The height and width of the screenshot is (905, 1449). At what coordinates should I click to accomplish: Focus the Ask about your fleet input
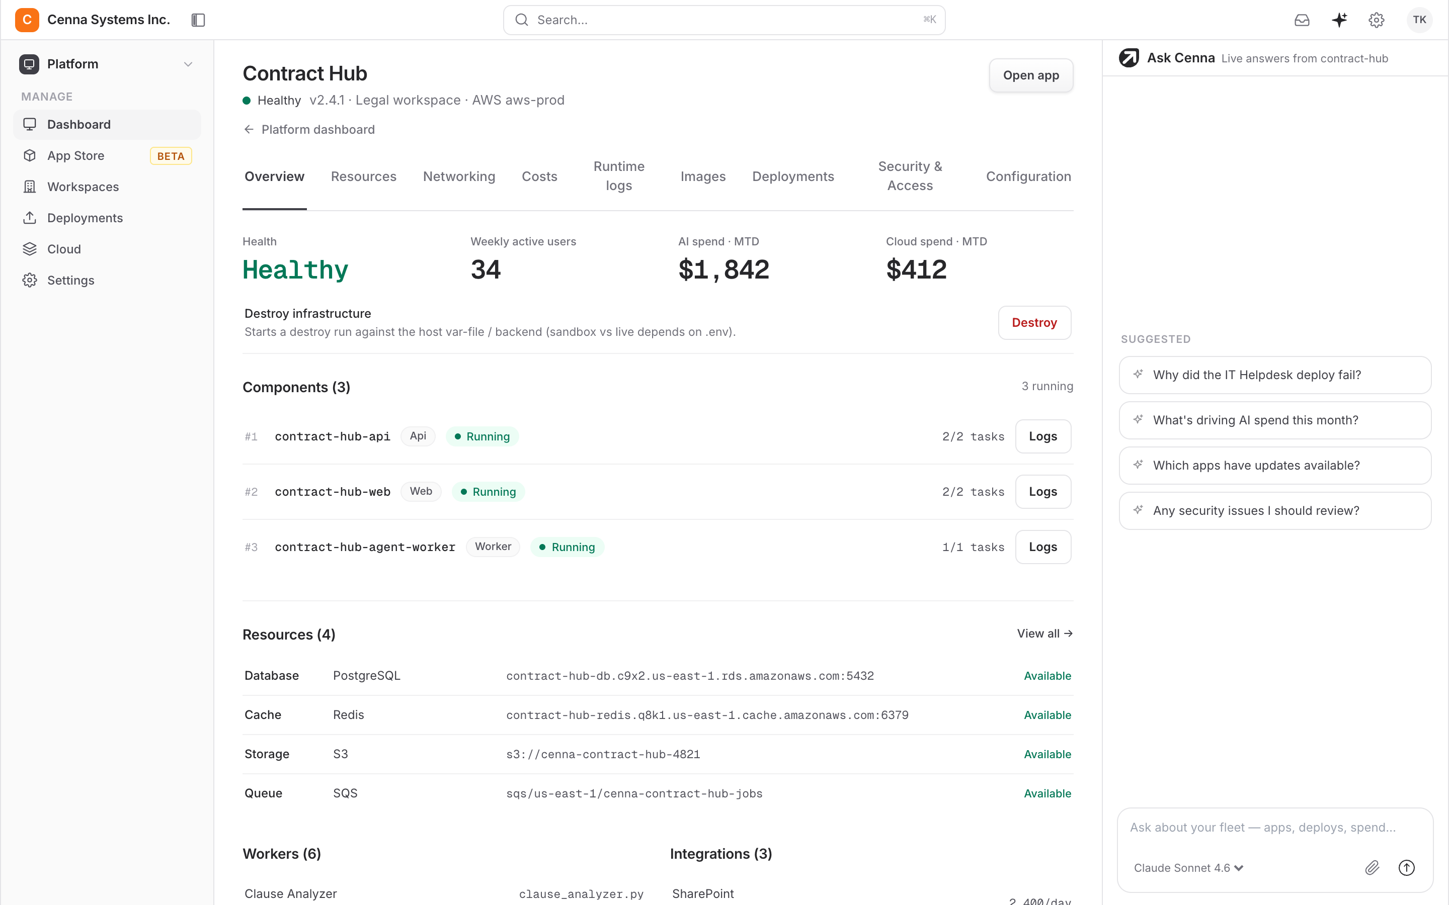1275,827
